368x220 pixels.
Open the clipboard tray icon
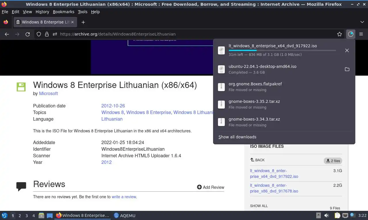click(337, 215)
